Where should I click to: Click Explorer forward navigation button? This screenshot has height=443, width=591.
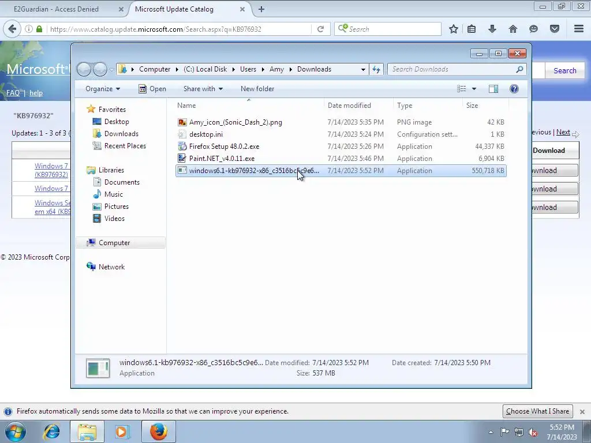[100, 69]
